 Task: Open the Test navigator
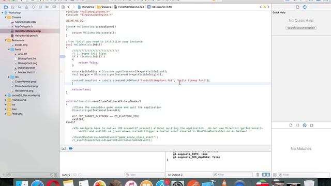point(33,7)
